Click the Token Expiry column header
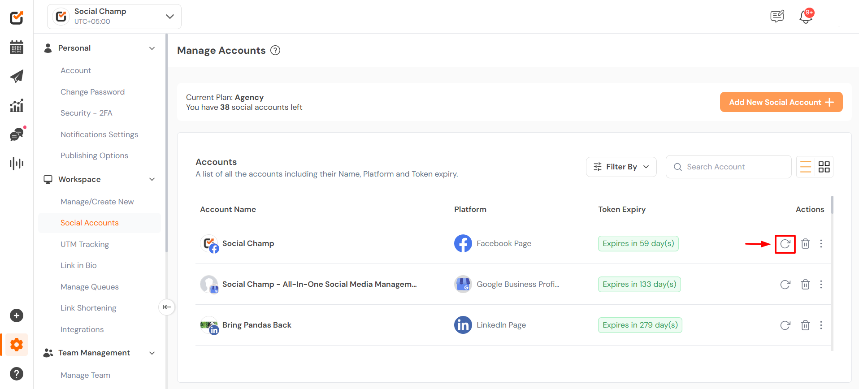Viewport: 859px width, 389px height. pos(622,209)
